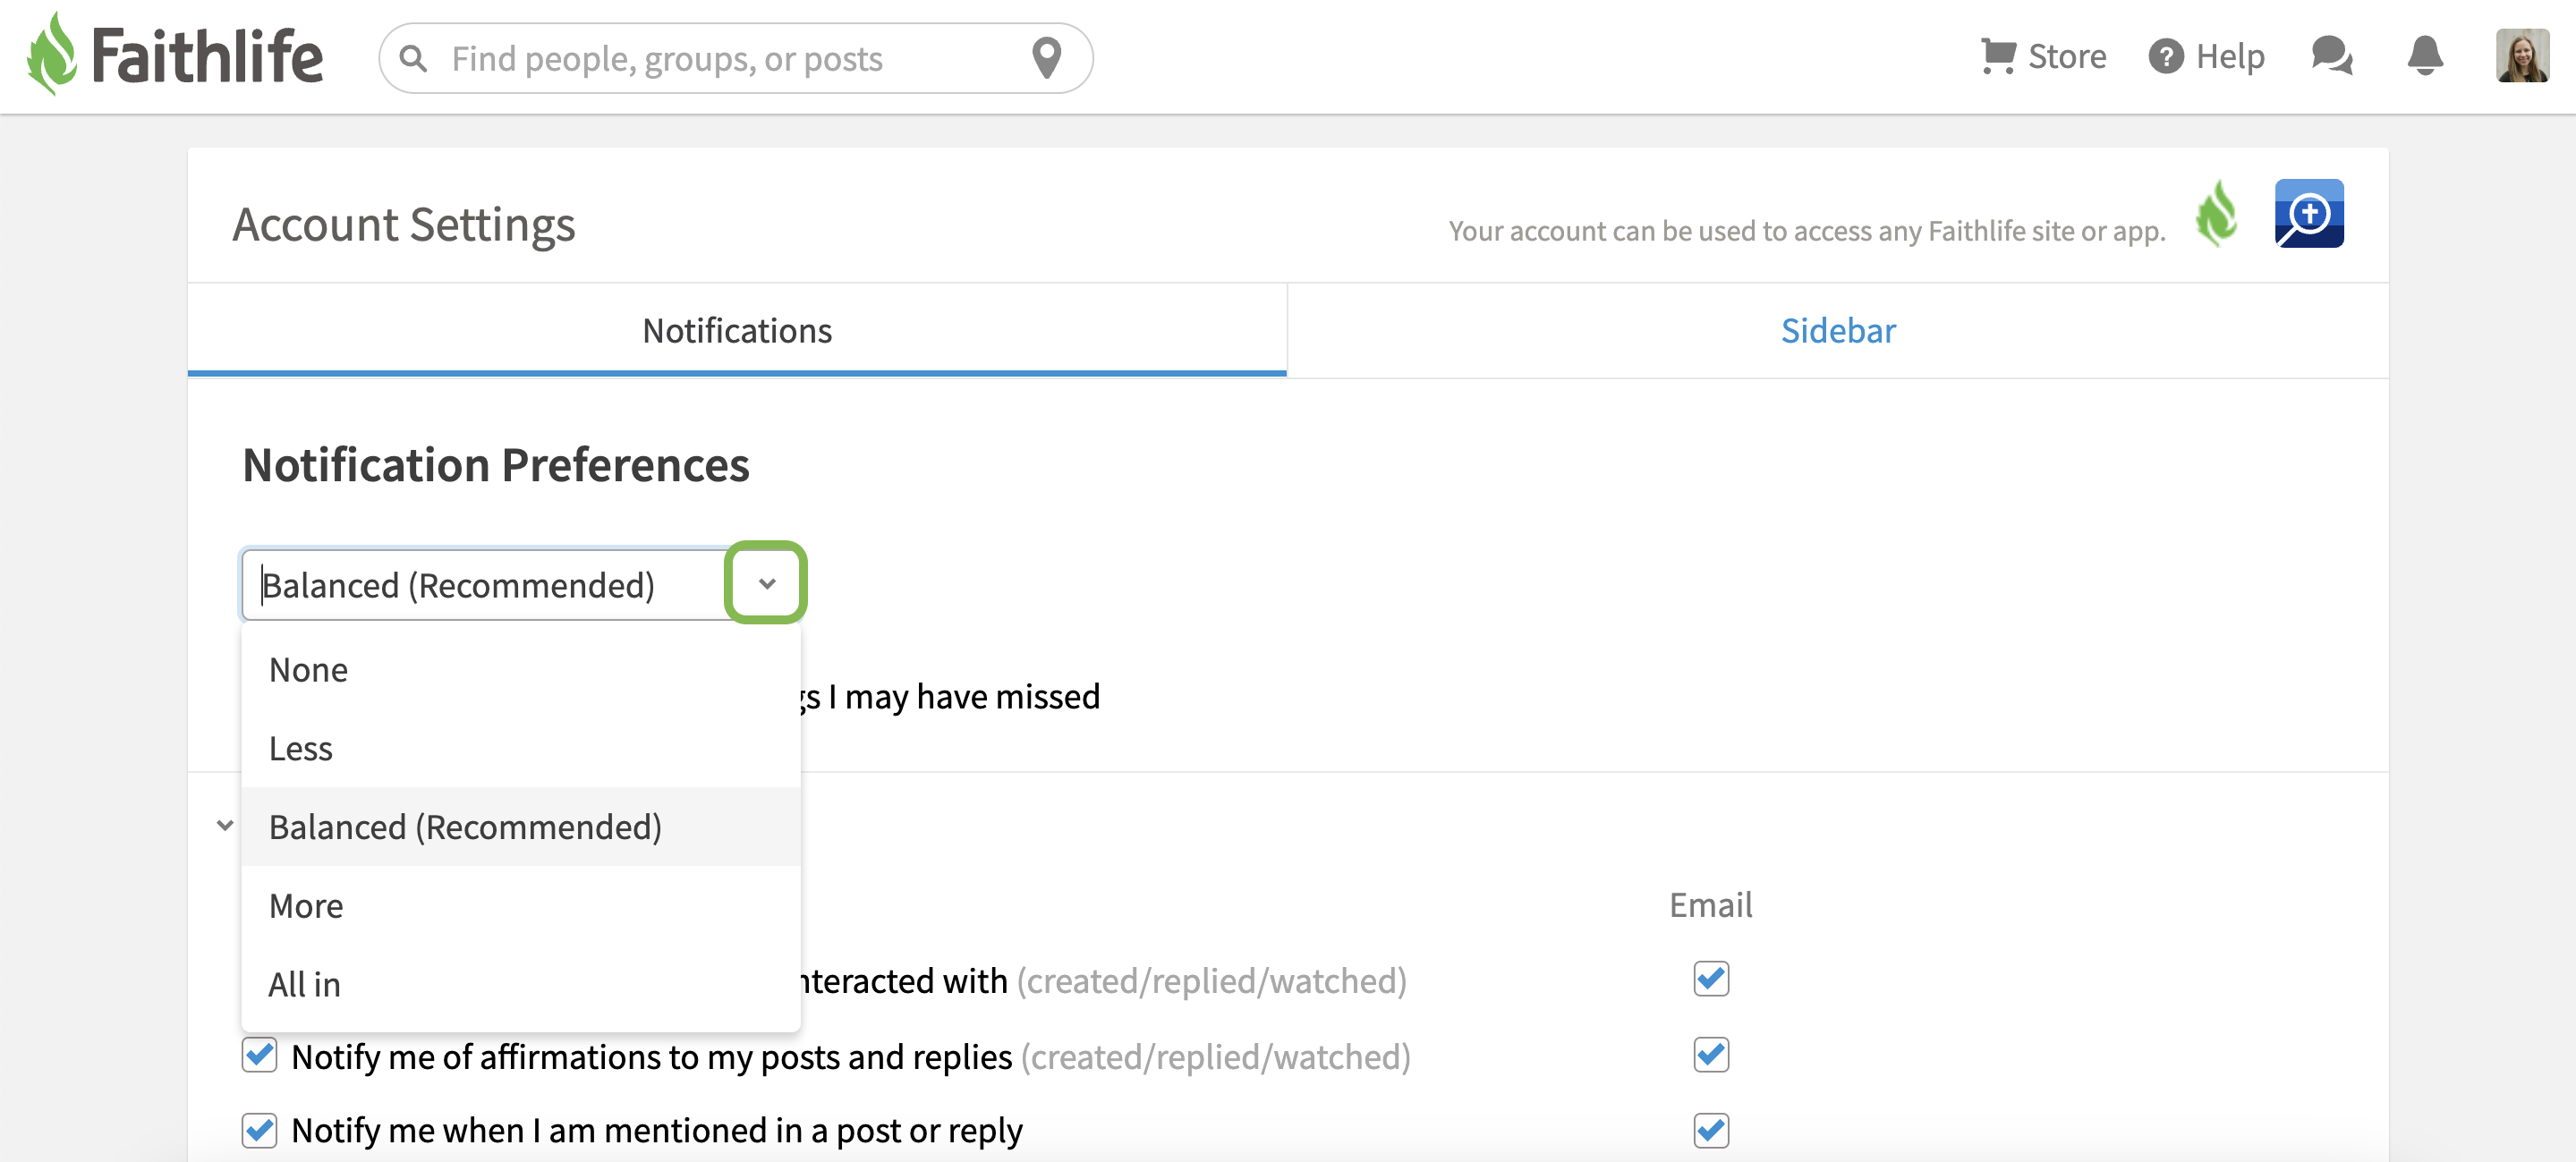
Task: Toggle Email checkbox for mentioned row
Action: pos(1711,1130)
